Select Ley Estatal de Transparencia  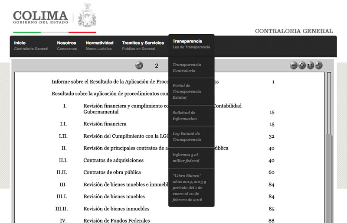191,136
